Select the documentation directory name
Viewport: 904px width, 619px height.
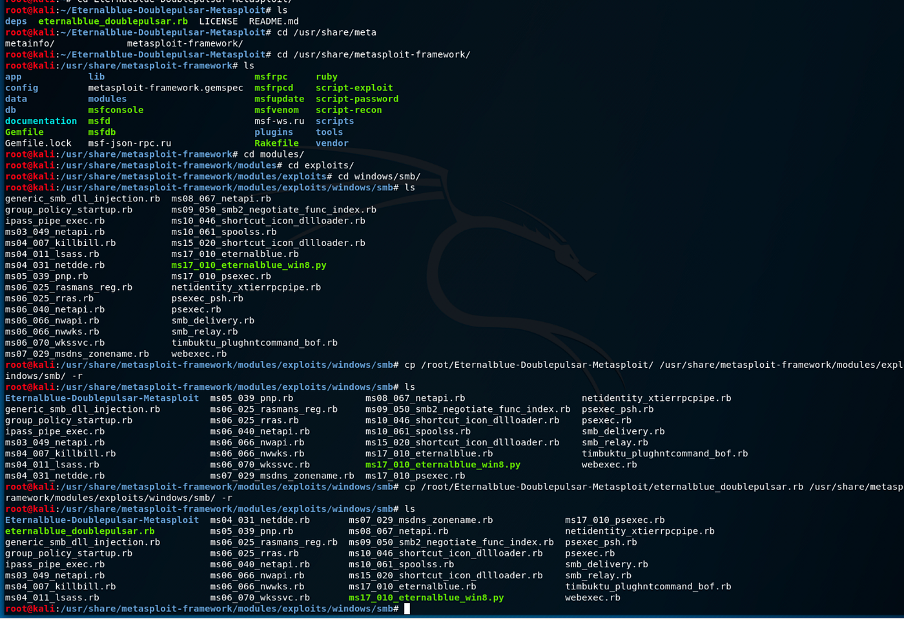pyautogui.click(x=41, y=121)
